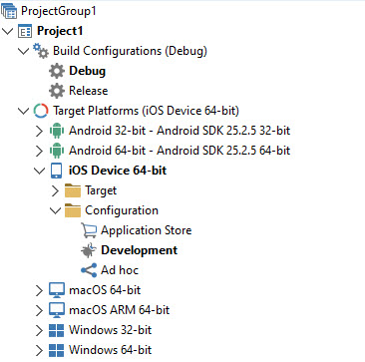Select the Configuration folder label

122,210
